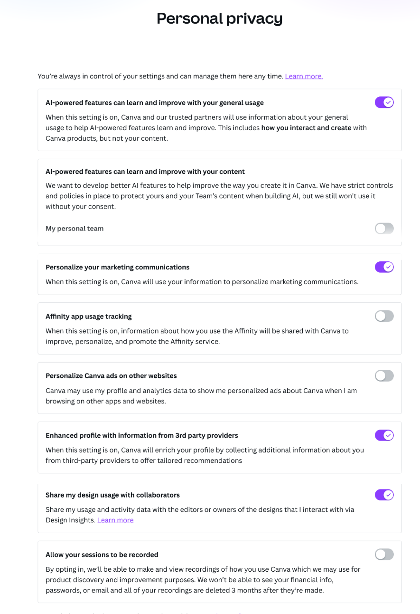This screenshot has width=420, height=614.
Task: Follow the Design Insights Learn more link
Action: (x=115, y=520)
